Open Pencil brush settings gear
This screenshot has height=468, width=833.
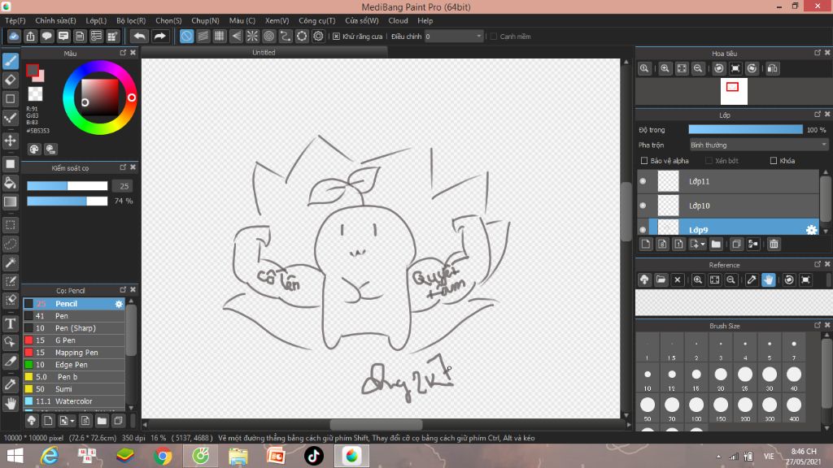pyautogui.click(x=119, y=304)
